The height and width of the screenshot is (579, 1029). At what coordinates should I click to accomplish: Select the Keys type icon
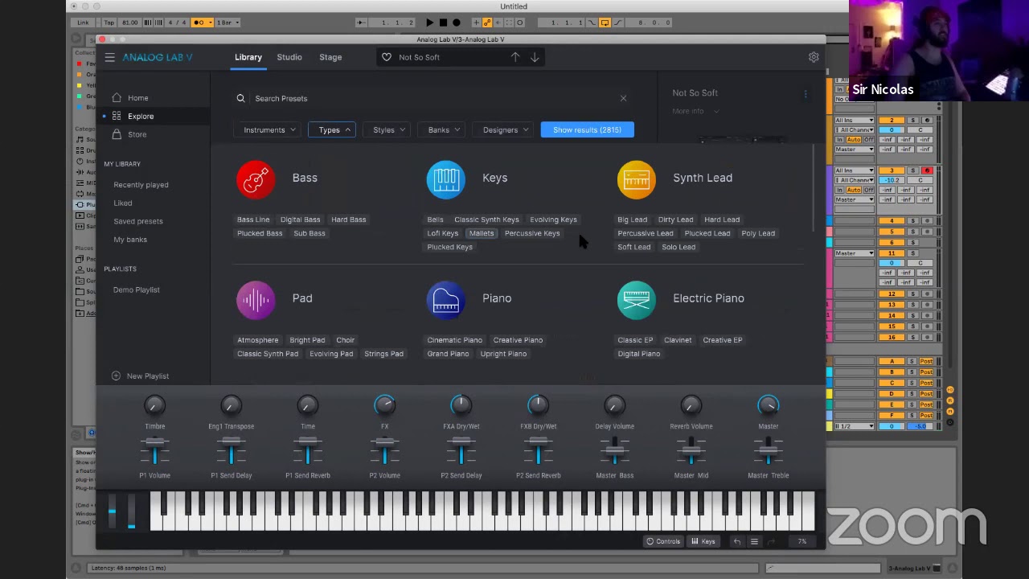point(446,179)
